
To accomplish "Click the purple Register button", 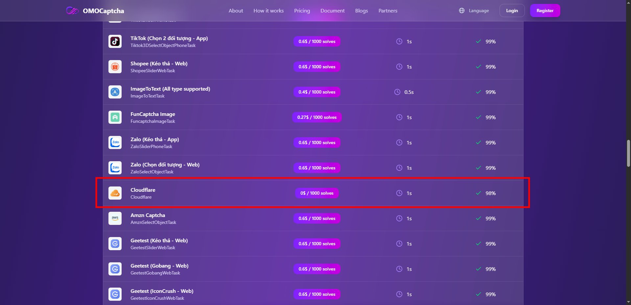I will pyautogui.click(x=545, y=11).
